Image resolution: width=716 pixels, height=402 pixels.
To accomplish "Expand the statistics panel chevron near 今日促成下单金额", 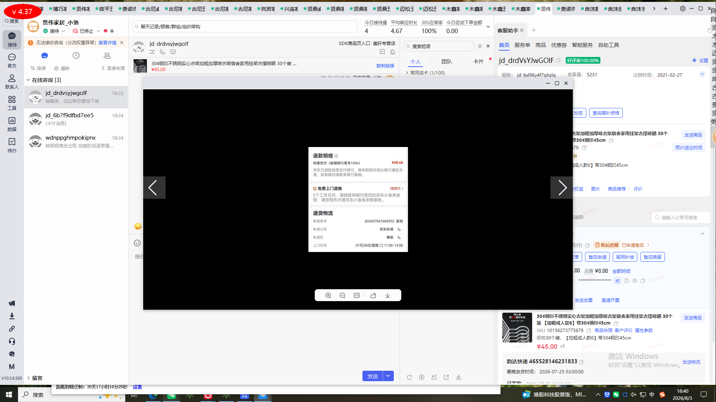I will [x=488, y=27].
